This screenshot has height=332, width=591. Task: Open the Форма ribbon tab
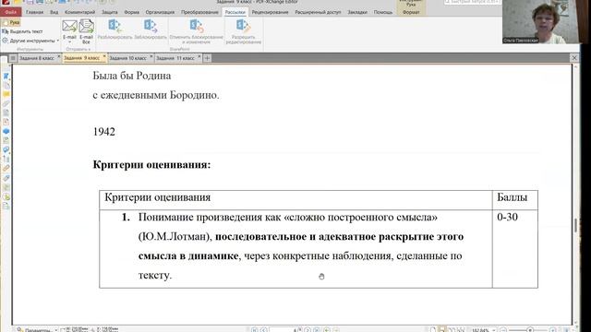tap(131, 12)
